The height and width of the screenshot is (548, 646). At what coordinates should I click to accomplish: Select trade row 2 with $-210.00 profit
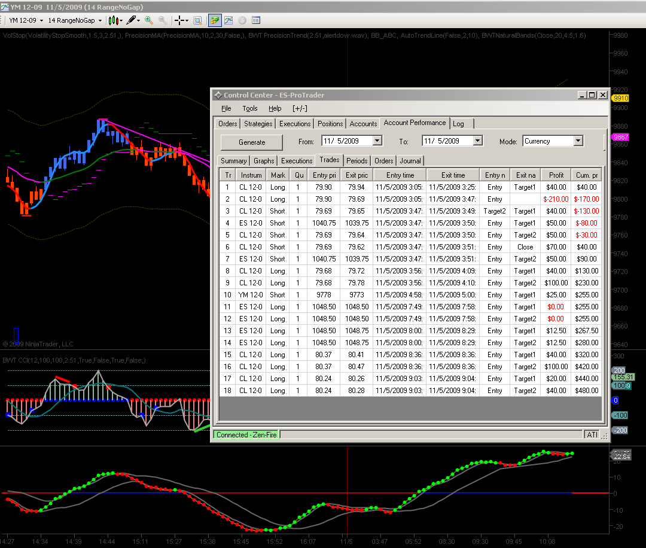click(x=410, y=199)
